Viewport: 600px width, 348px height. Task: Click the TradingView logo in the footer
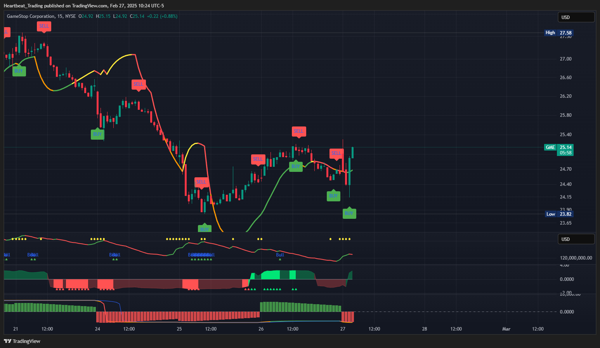tap(22, 341)
